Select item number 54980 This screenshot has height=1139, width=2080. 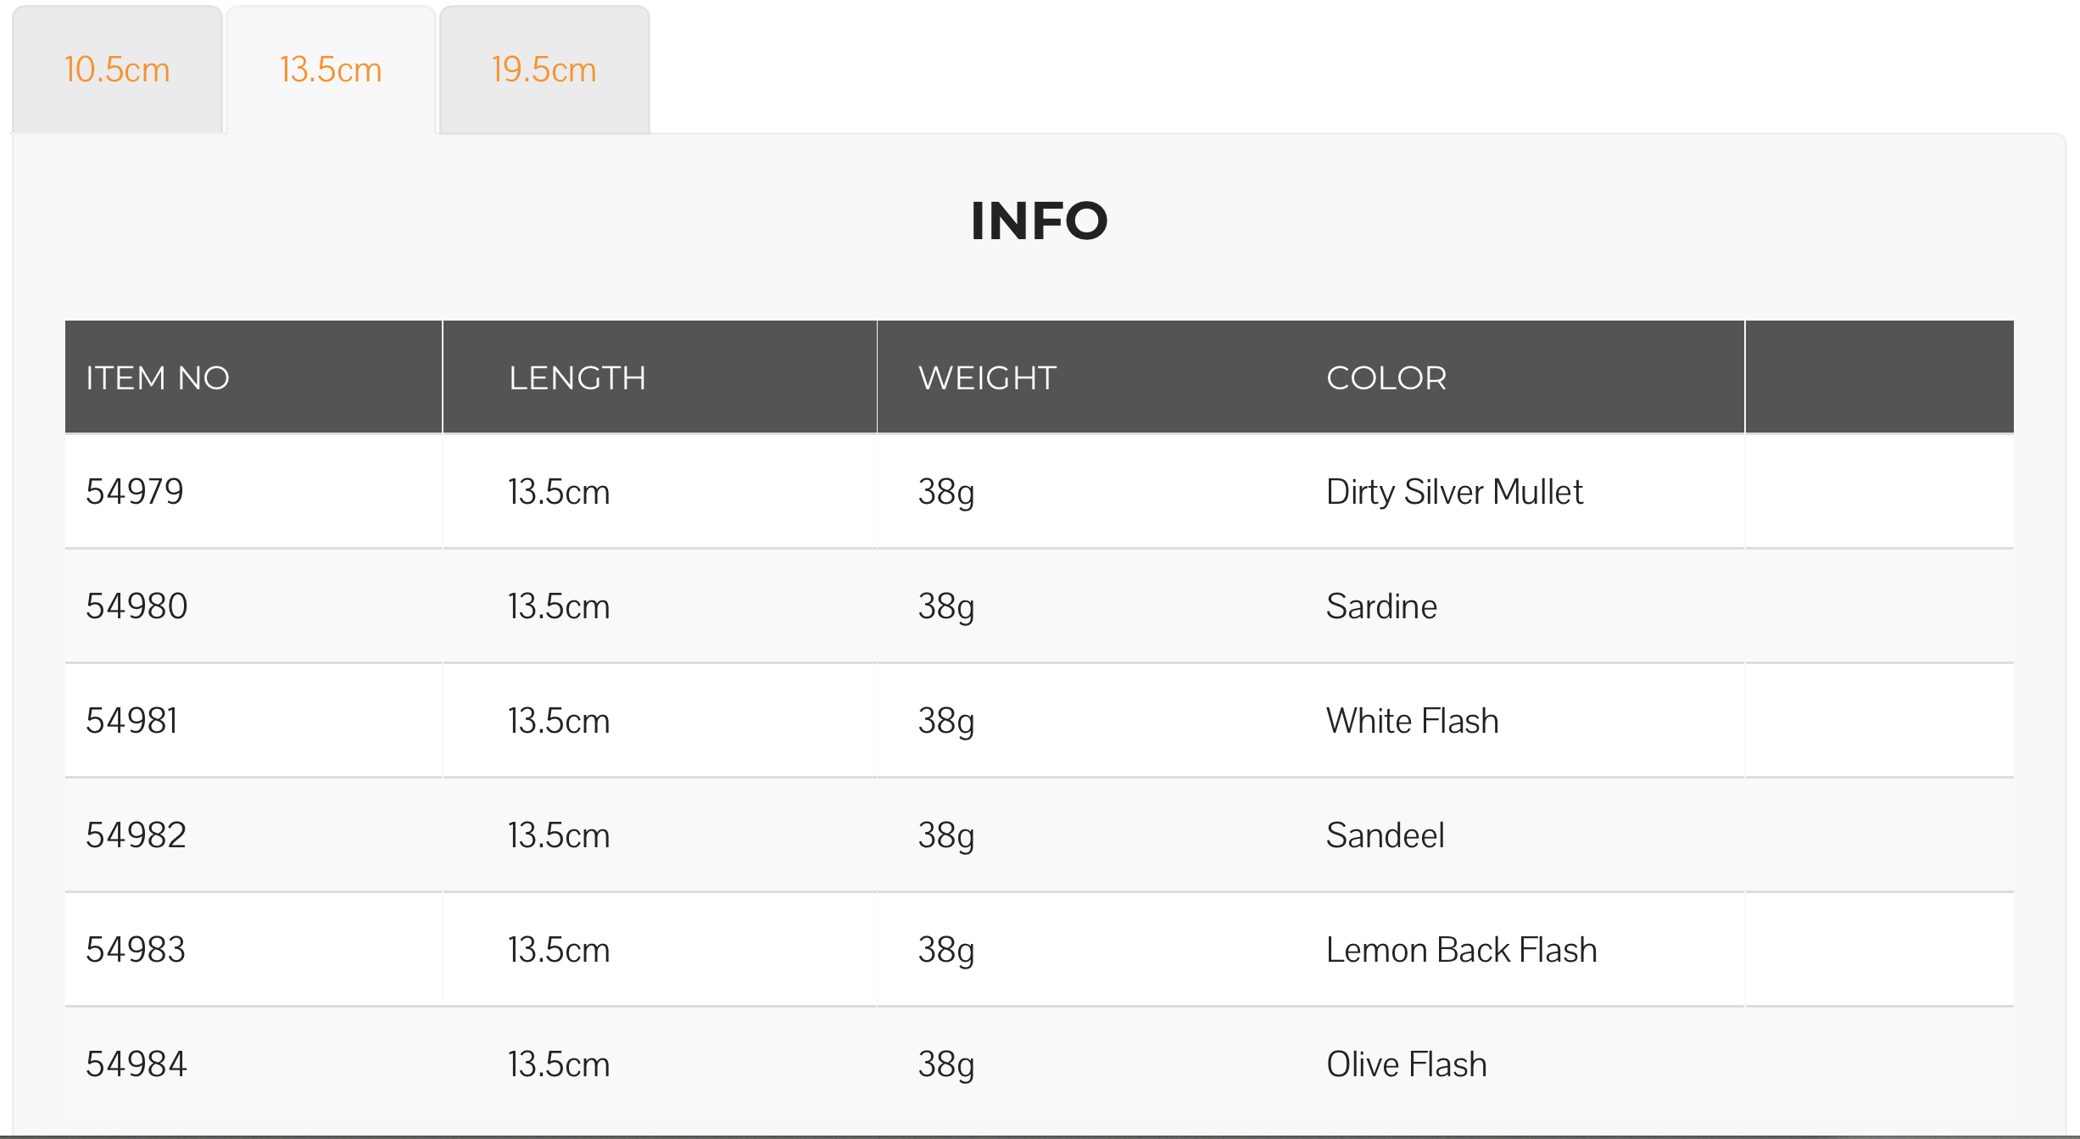click(137, 606)
